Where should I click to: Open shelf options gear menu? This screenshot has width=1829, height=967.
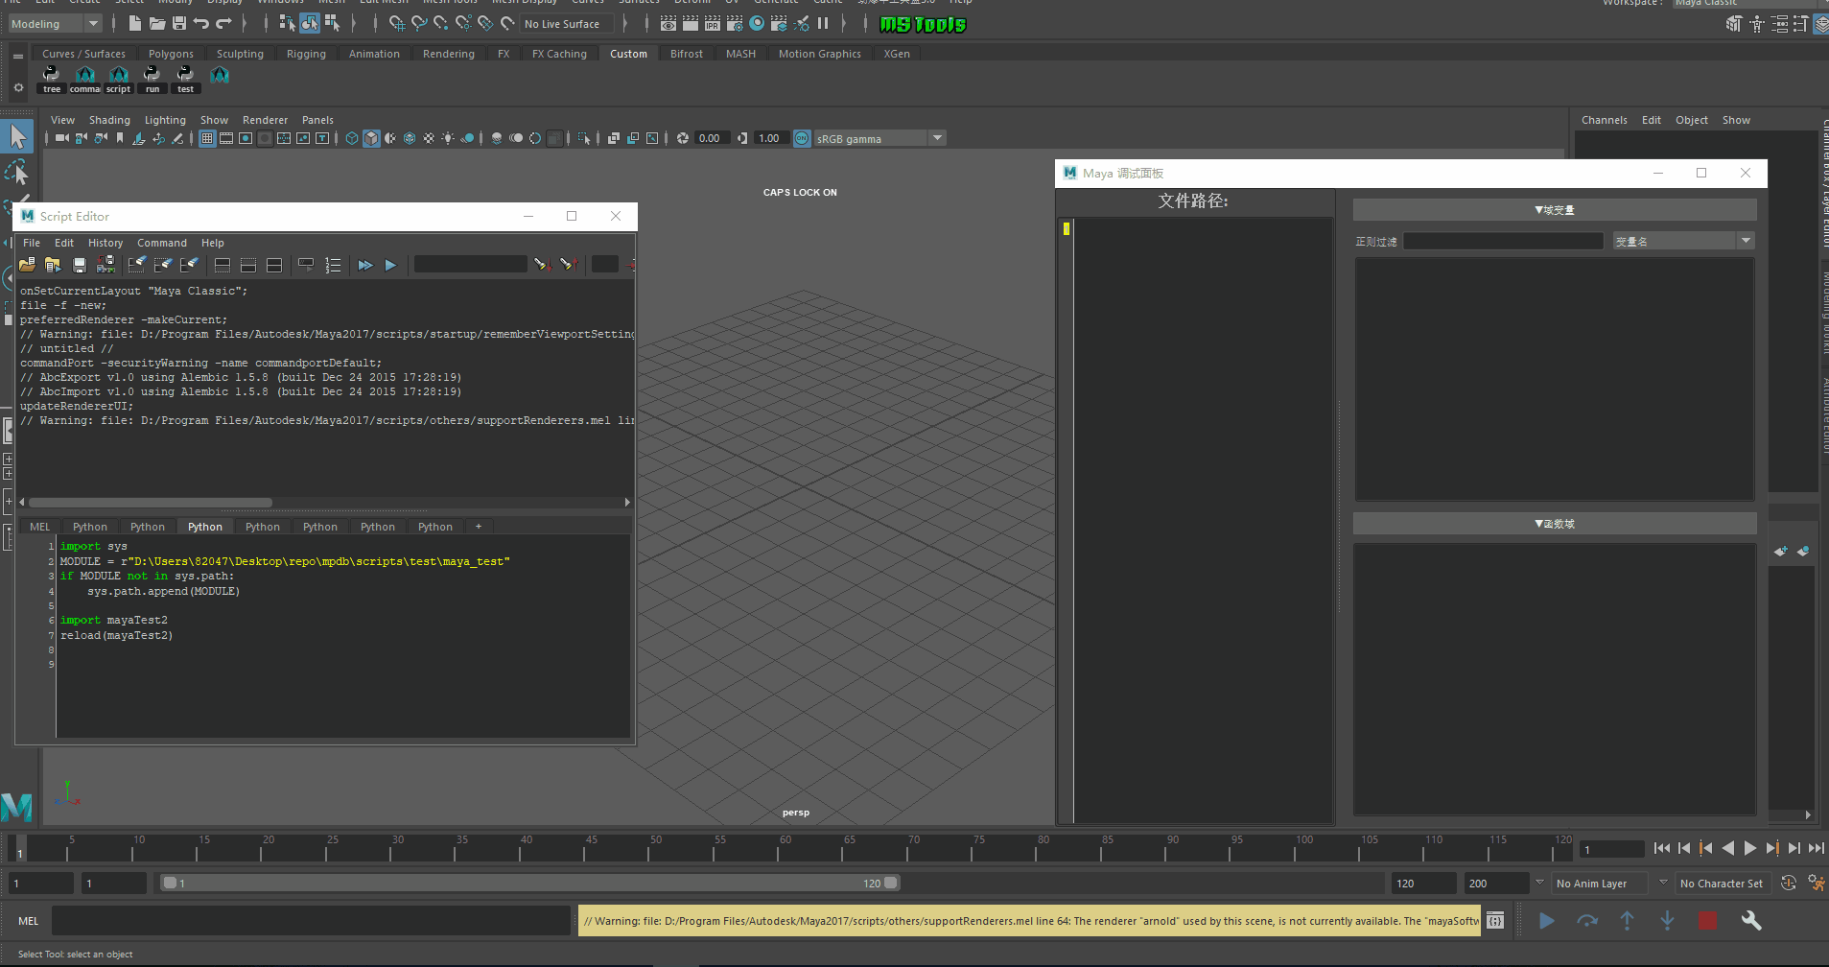pos(18,87)
